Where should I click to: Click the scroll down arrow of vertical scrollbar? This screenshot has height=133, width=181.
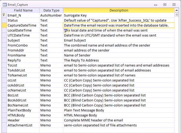[x=177, y=131]
